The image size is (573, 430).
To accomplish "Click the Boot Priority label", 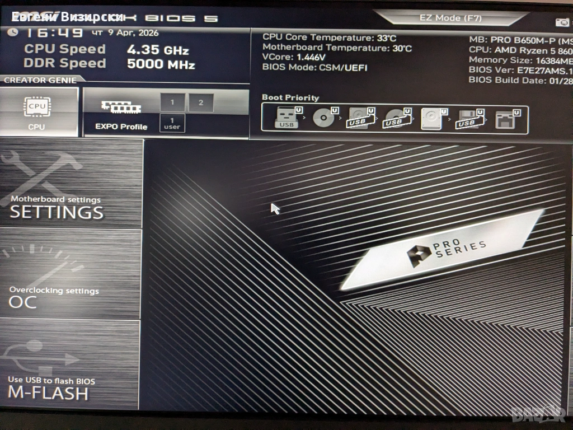I will [x=290, y=97].
